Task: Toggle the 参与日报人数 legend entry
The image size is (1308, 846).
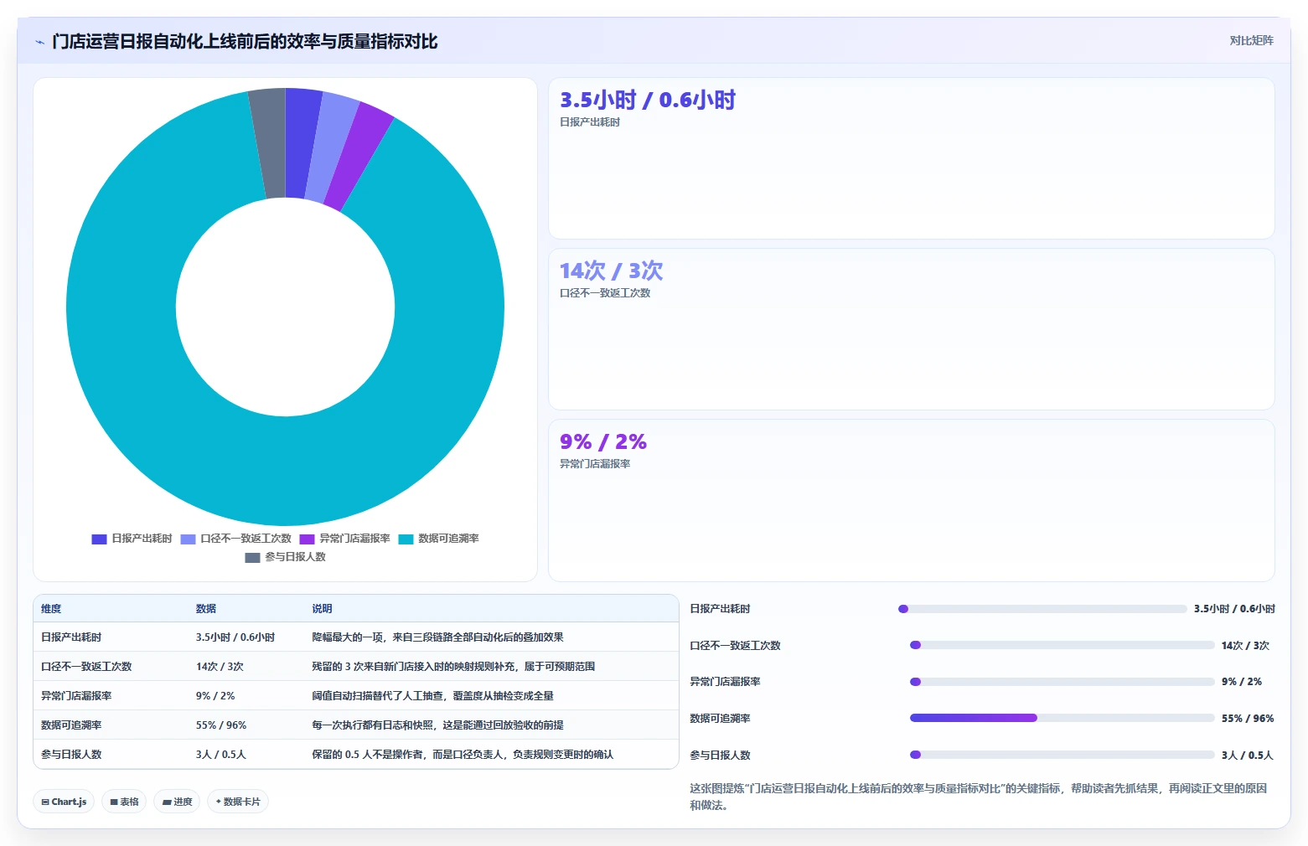Action: (x=285, y=557)
